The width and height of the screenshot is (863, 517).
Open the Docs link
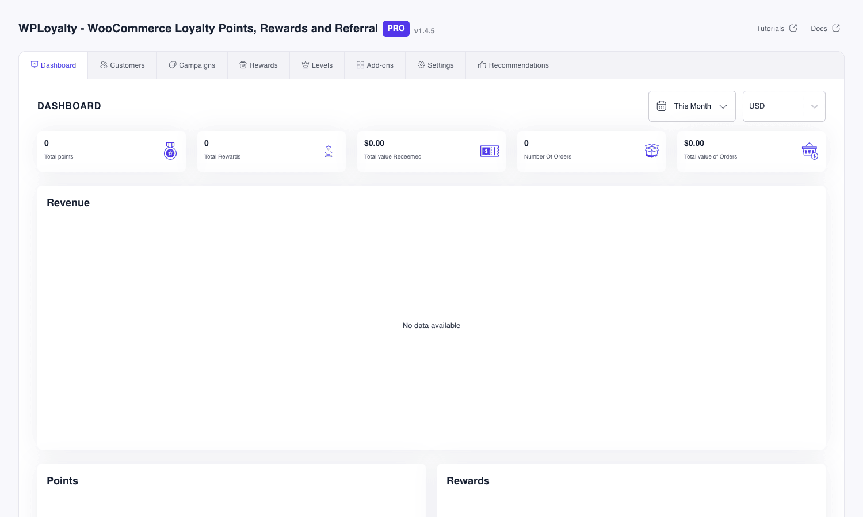pyautogui.click(x=825, y=28)
